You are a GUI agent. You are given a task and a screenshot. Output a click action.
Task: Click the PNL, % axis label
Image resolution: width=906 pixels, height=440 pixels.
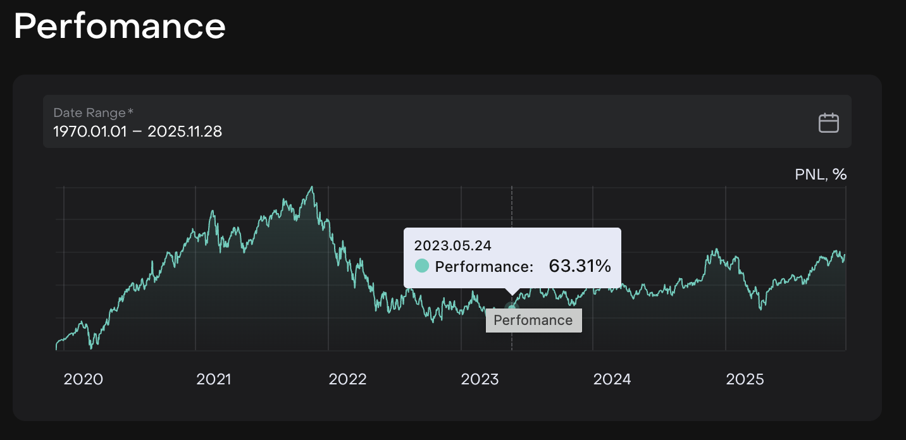click(820, 174)
